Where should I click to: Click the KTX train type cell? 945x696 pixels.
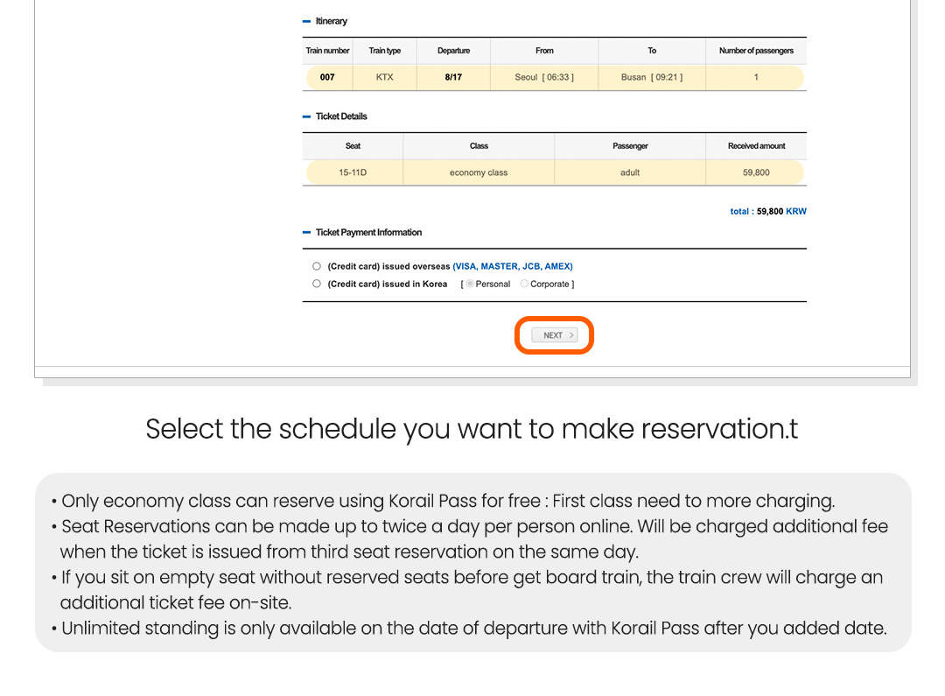385,77
